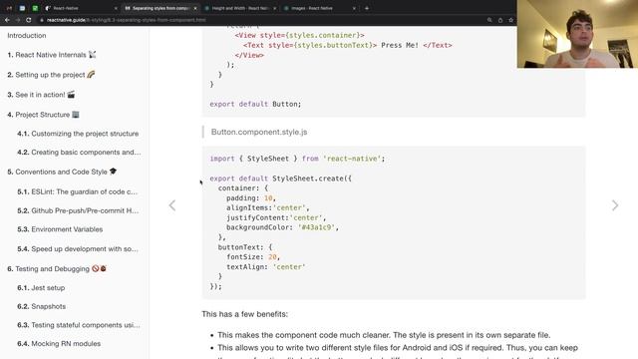Open '6.4. Mocking RN modules' section

click(x=59, y=343)
